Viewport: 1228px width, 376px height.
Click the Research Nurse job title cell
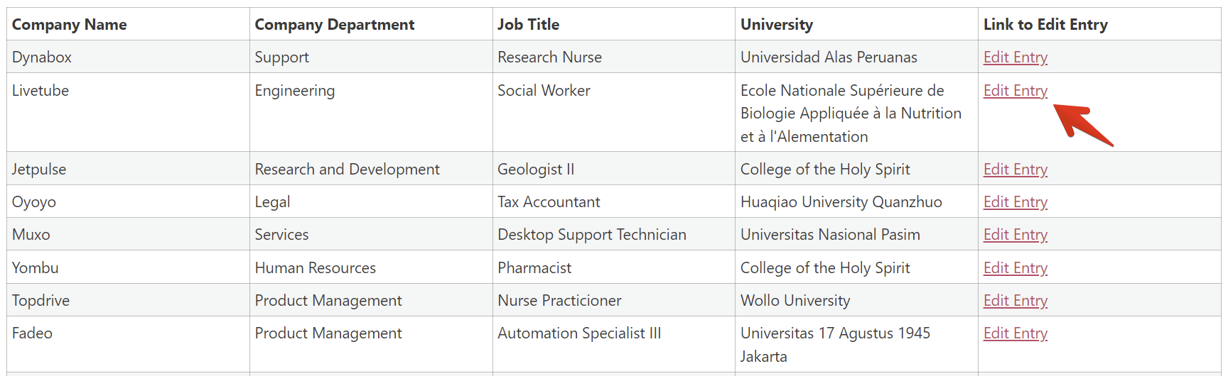coord(549,57)
